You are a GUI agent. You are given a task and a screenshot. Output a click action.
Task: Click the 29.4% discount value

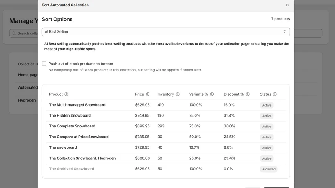[229, 158]
